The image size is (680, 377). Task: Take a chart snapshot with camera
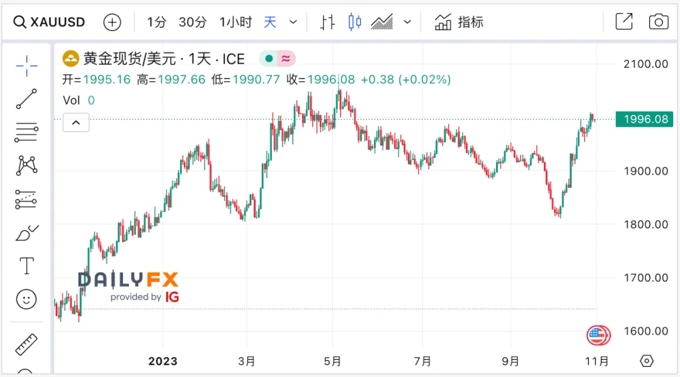(658, 22)
